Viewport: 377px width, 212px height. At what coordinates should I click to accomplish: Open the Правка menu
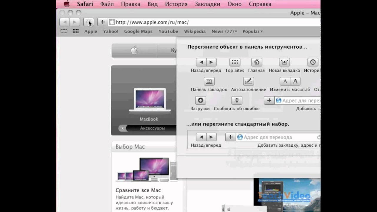tap(131, 4)
